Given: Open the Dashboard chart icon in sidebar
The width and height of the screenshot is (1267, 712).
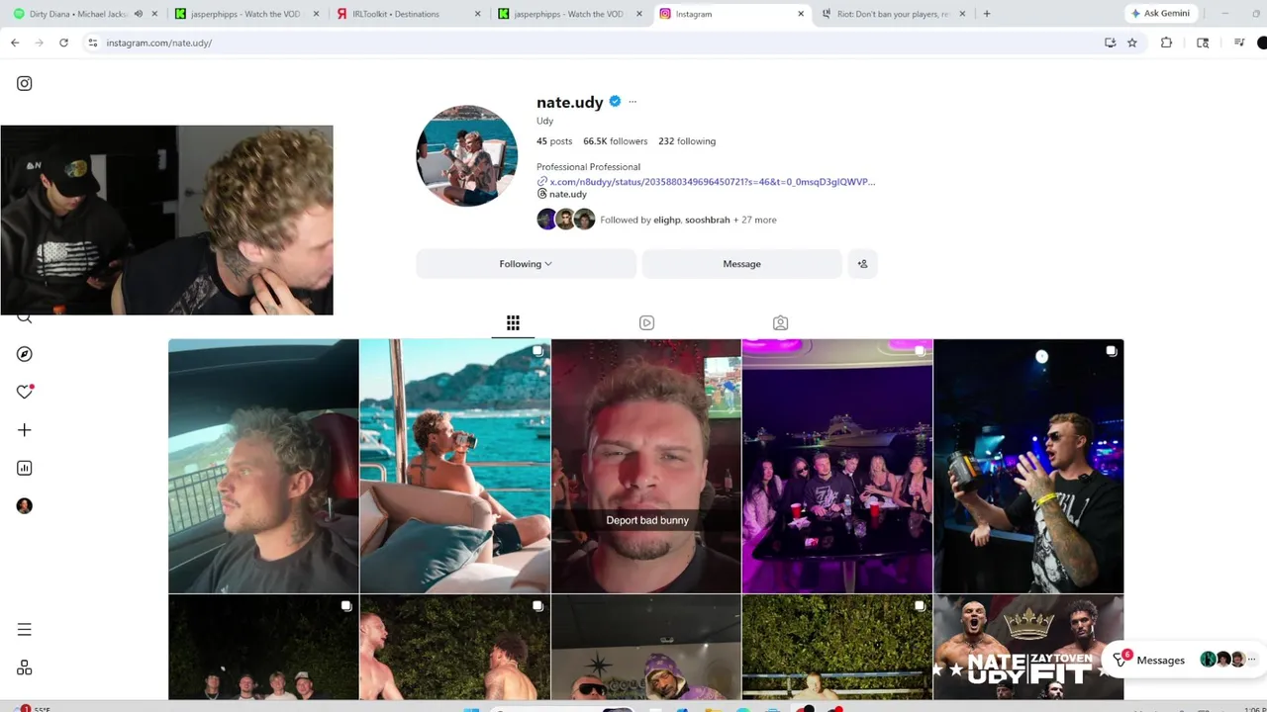Looking at the screenshot, I should click(x=25, y=468).
